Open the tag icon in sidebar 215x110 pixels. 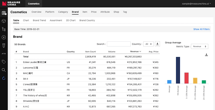click(4, 62)
